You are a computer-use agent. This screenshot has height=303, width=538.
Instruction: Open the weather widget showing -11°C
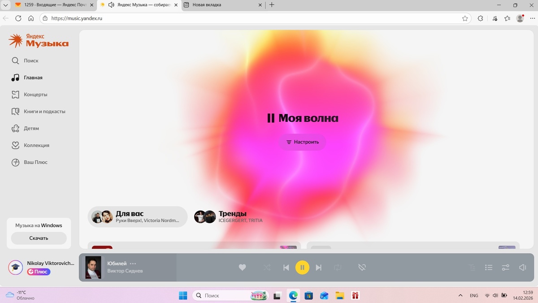coord(20,295)
